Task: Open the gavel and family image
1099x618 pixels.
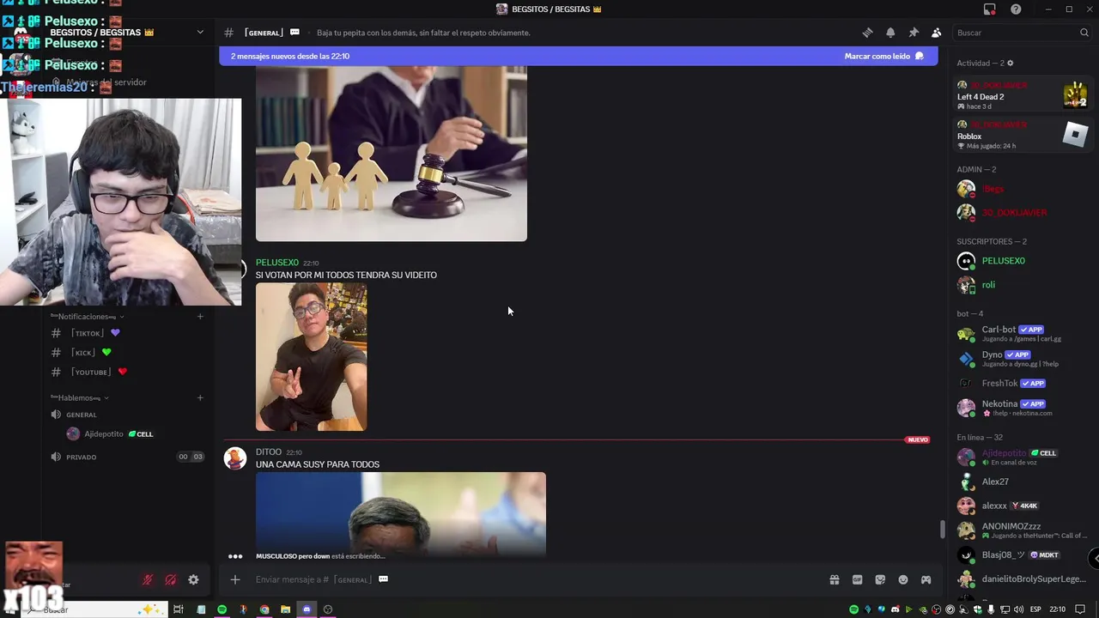Action: pyautogui.click(x=391, y=154)
